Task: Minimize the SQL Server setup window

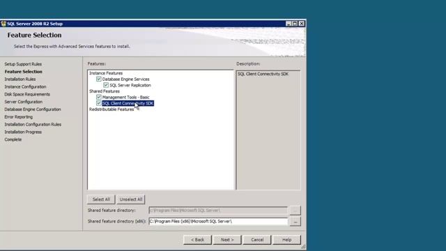Action: tap(289, 24)
